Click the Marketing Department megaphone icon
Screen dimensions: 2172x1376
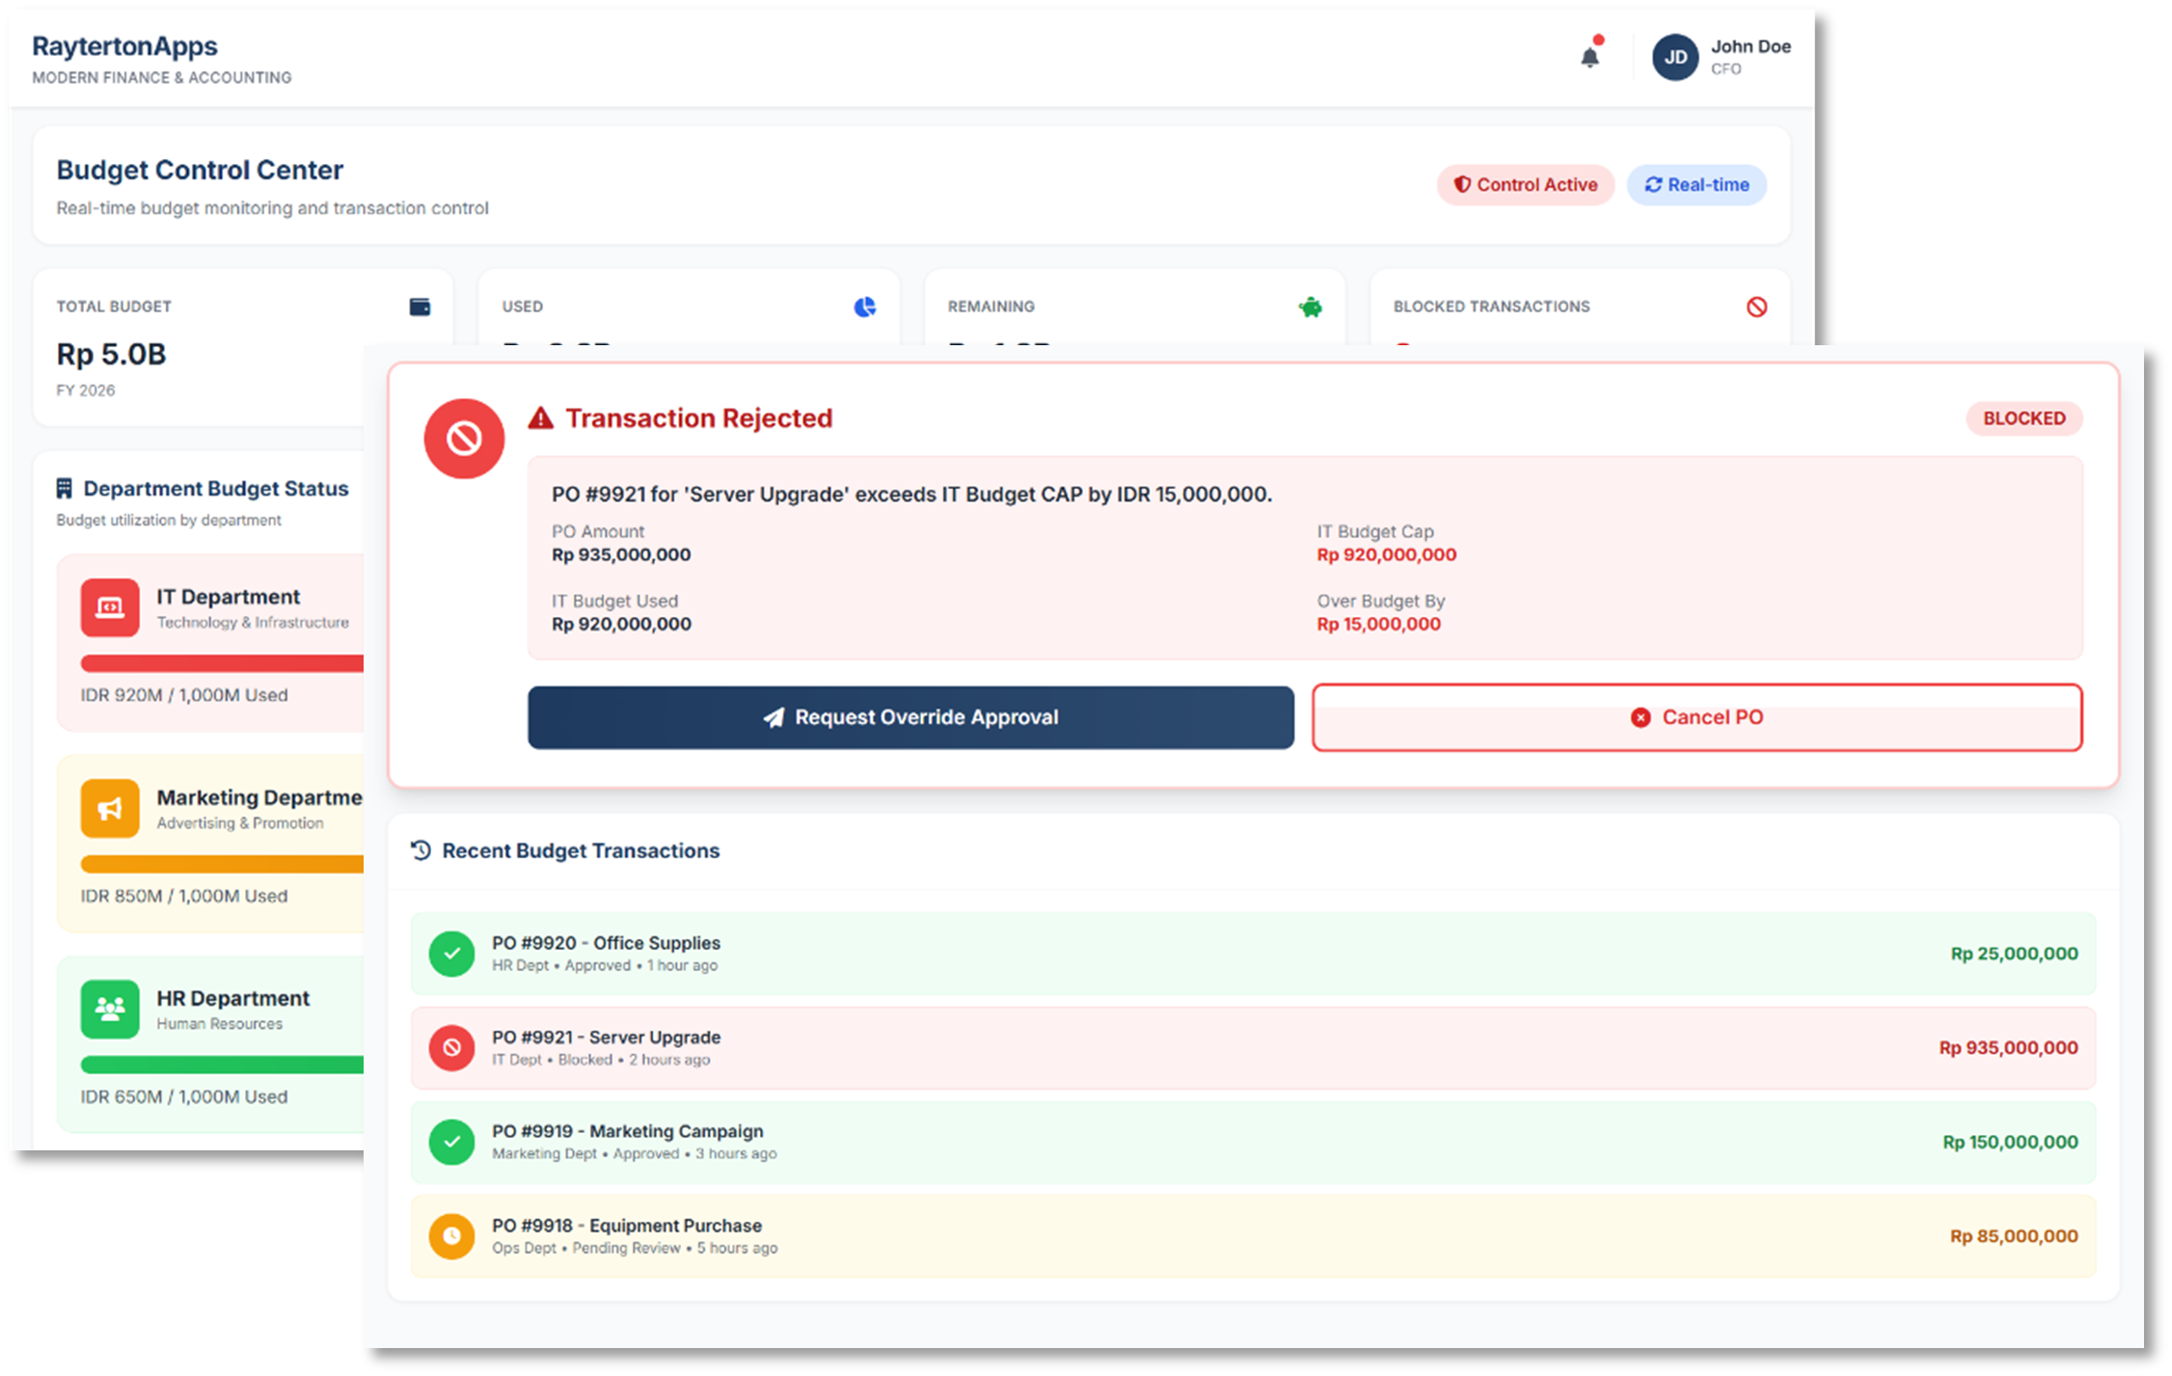coord(110,808)
